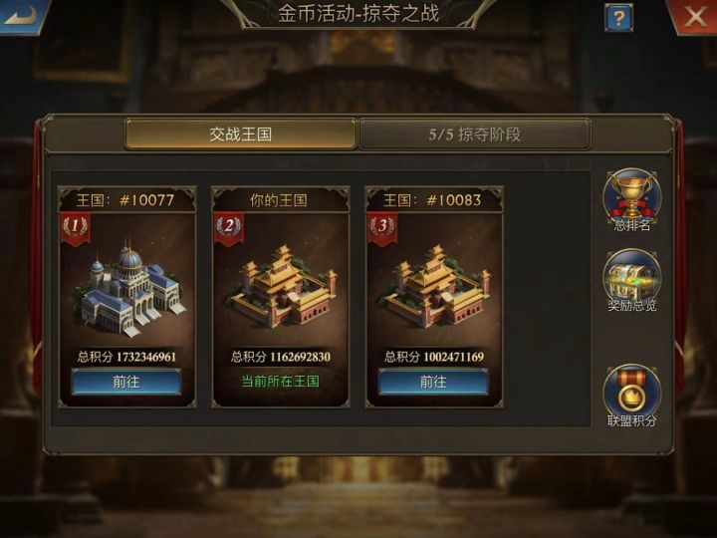The image size is (717, 538).
Task: Click the rank 3 red ribbon badge
Action: tap(382, 227)
